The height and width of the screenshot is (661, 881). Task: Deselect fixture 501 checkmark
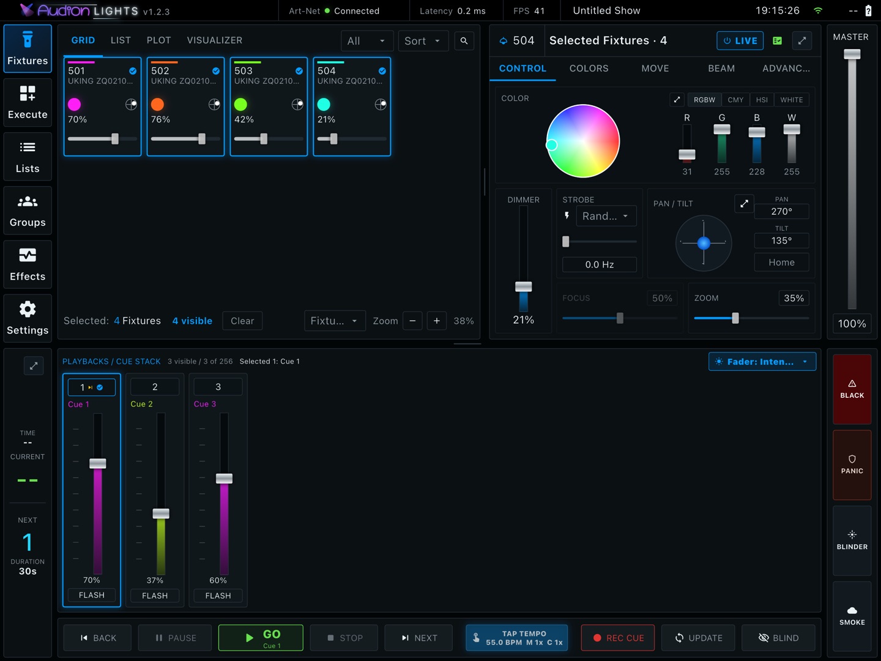[x=133, y=71]
